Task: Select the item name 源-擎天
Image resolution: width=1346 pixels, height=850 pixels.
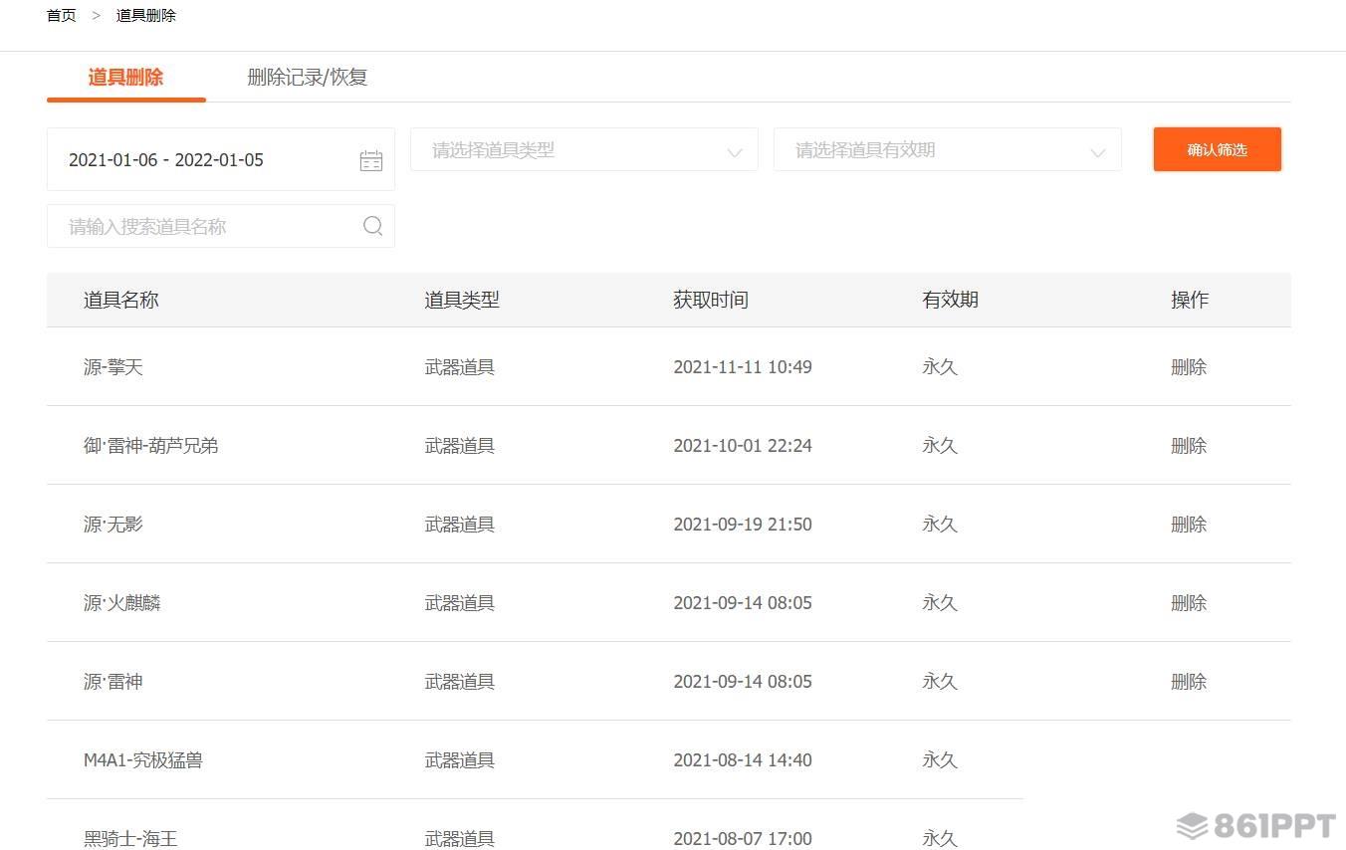Action: click(x=113, y=367)
